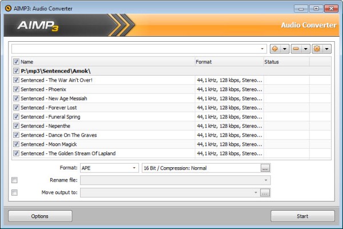Uncheck Dance On The Graves checkbox
Viewport: 343px width, 229px height.
pyautogui.click(x=16, y=135)
